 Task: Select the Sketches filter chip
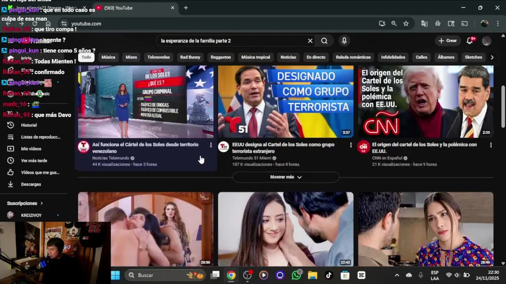pos(473,57)
